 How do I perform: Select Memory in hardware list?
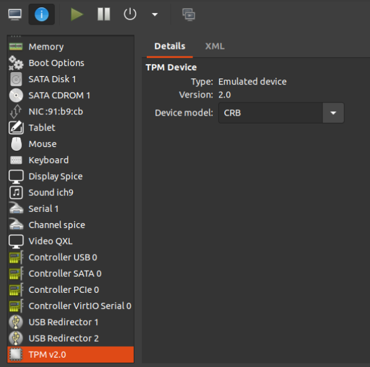[x=70, y=47]
